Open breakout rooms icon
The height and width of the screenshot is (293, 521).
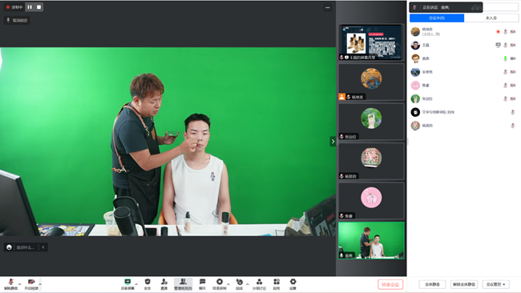(259, 284)
